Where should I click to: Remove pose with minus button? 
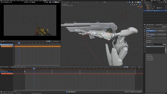[x=166, y=48]
